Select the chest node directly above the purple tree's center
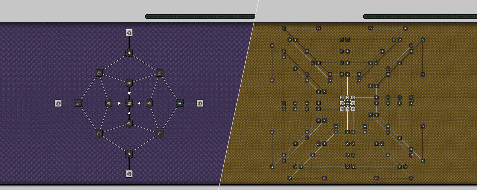Screen dimensions: 477x190 pos(129,83)
